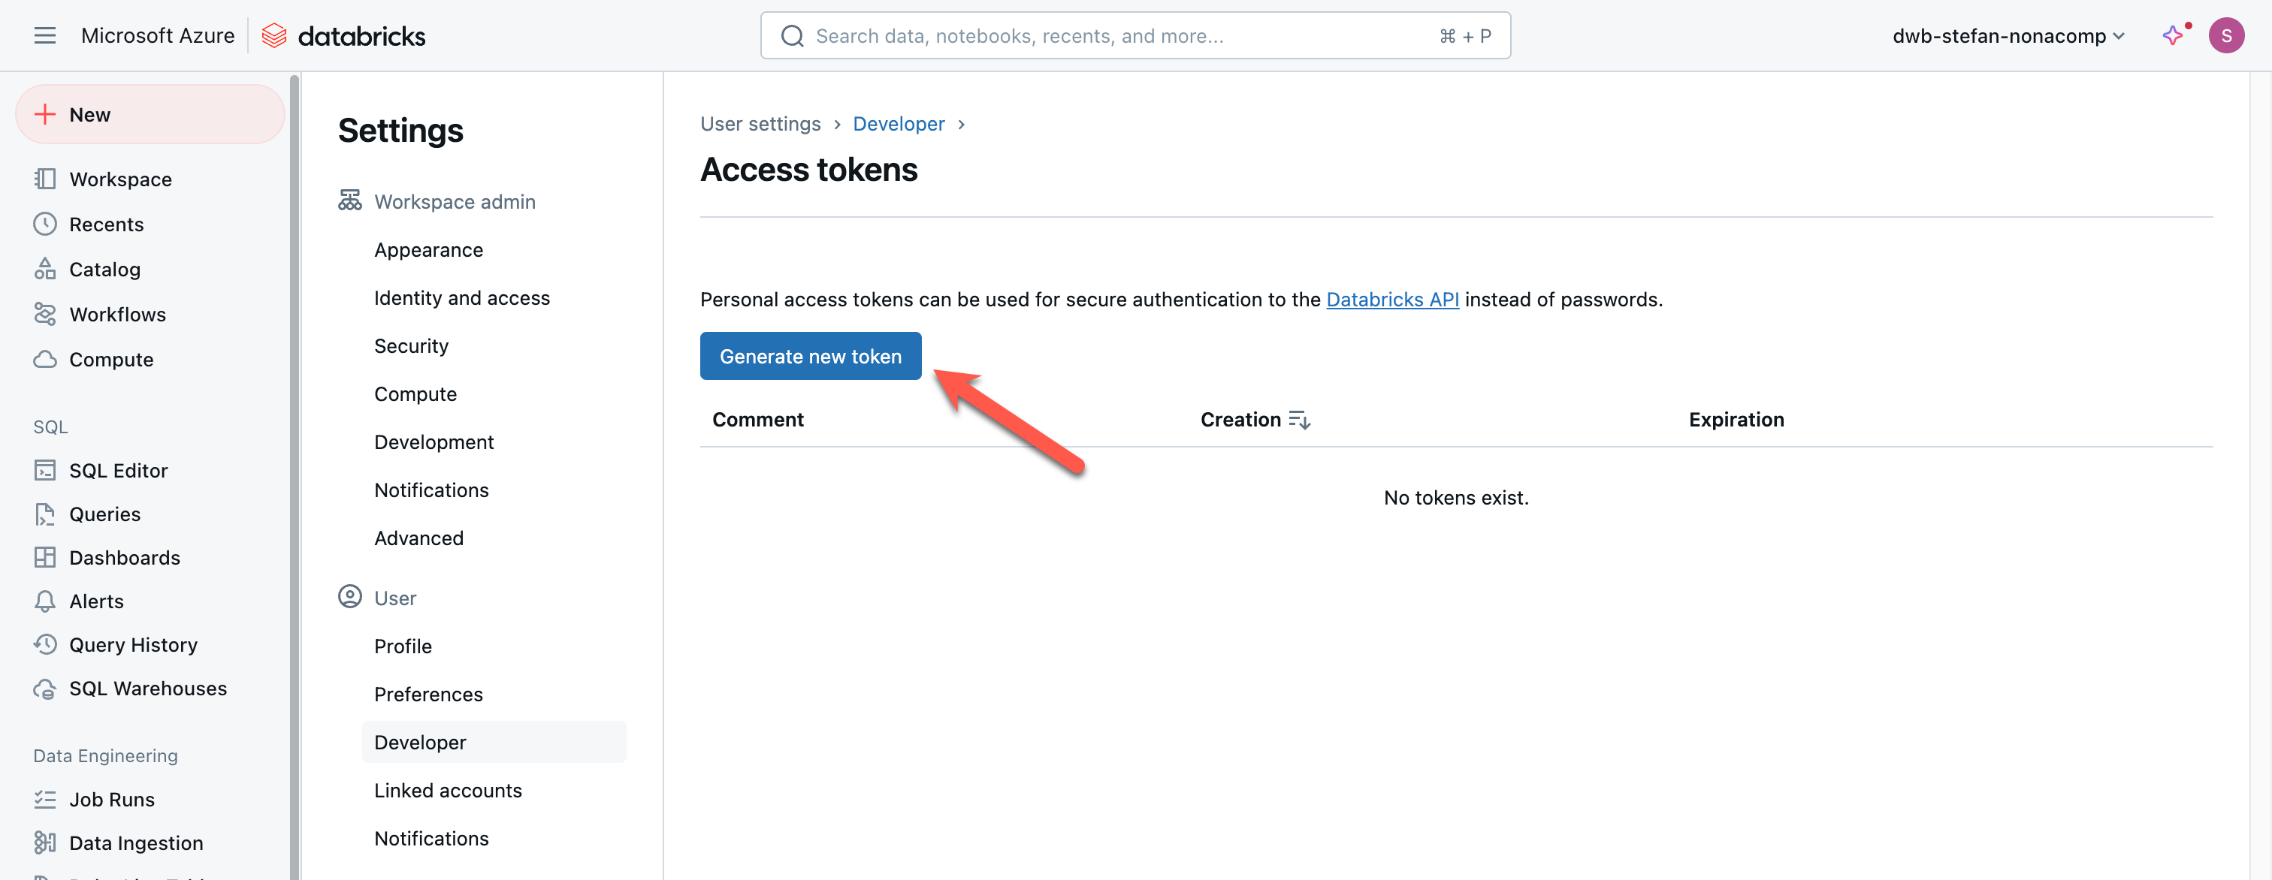This screenshot has height=880, width=2272.
Task: Click the Developer breadcrumb link
Action: 898,123
